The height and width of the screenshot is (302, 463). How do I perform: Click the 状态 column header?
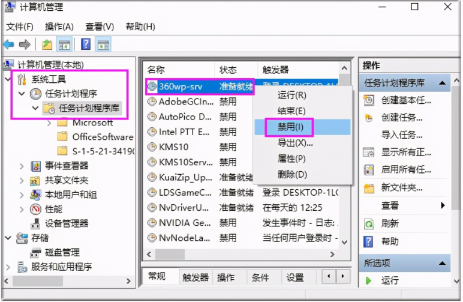point(228,70)
